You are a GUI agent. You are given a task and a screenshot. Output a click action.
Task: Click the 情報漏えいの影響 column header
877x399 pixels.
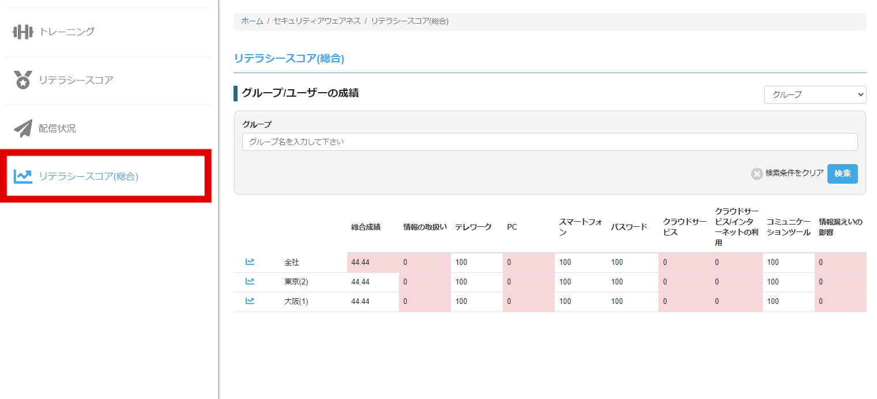click(840, 227)
